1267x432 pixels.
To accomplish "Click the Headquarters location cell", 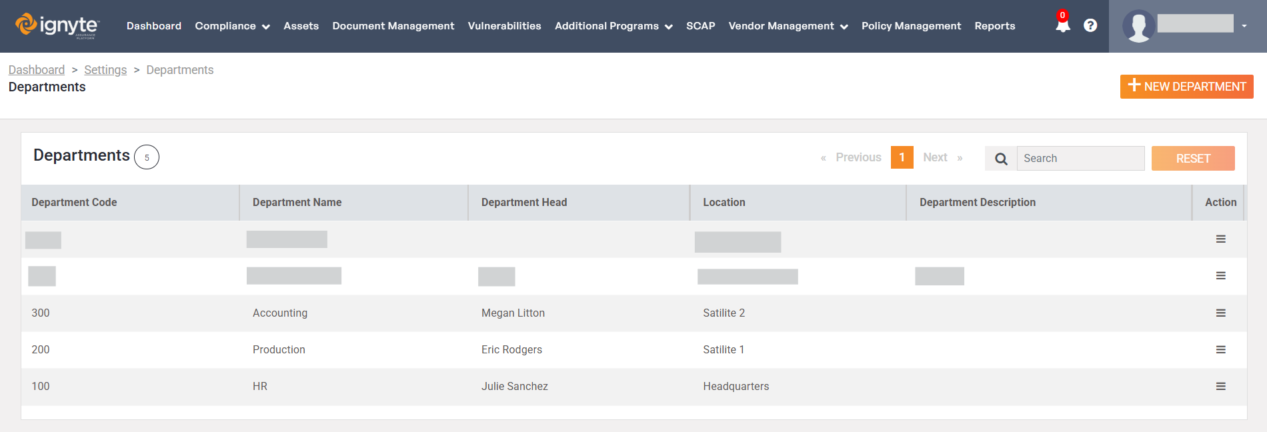I will [x=736, y=386].
